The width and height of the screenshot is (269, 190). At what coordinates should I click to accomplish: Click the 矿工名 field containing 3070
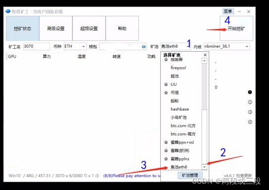pos(37,46)
